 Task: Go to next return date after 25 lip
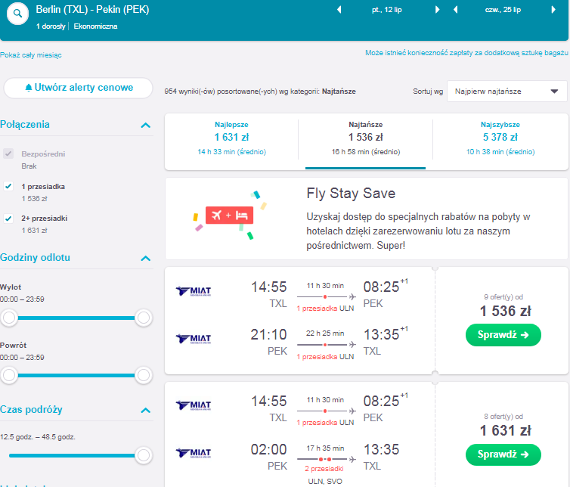click(553, 10)
